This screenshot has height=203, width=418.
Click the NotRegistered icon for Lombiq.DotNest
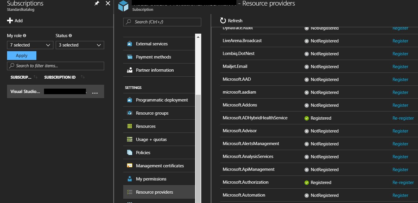point(307,54)
